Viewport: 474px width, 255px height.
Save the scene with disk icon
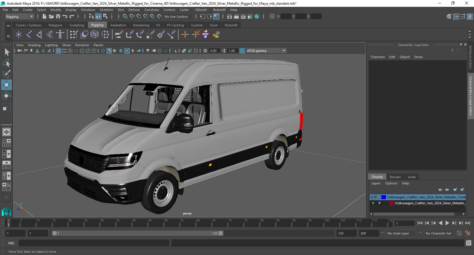point(58,17)
